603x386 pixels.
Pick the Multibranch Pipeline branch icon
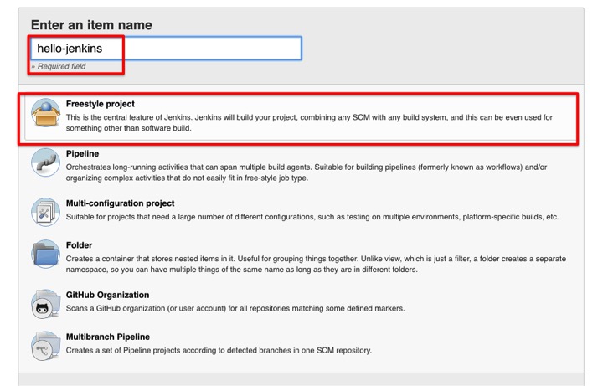(x=45, y=346)
